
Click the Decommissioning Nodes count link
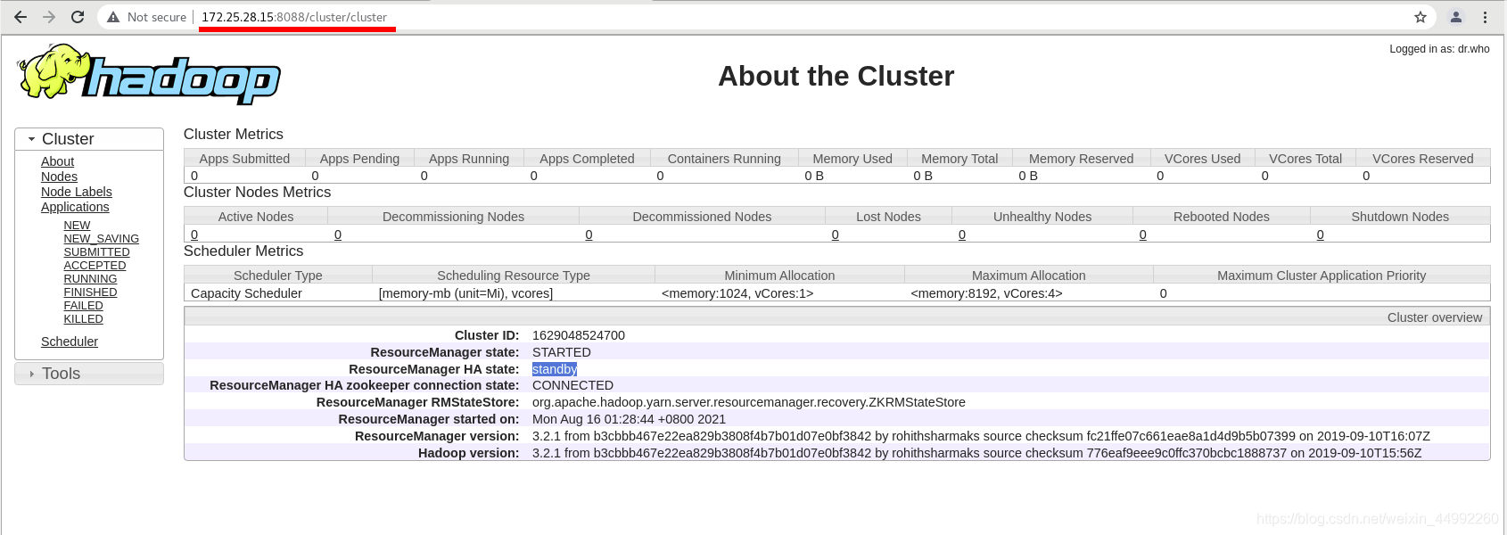338,235
